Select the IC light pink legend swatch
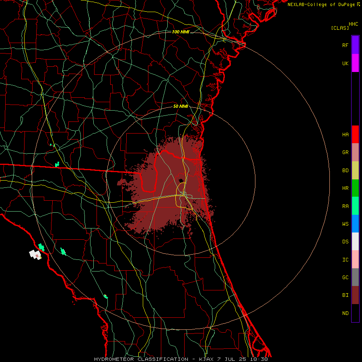 click(x=355, y=259)
